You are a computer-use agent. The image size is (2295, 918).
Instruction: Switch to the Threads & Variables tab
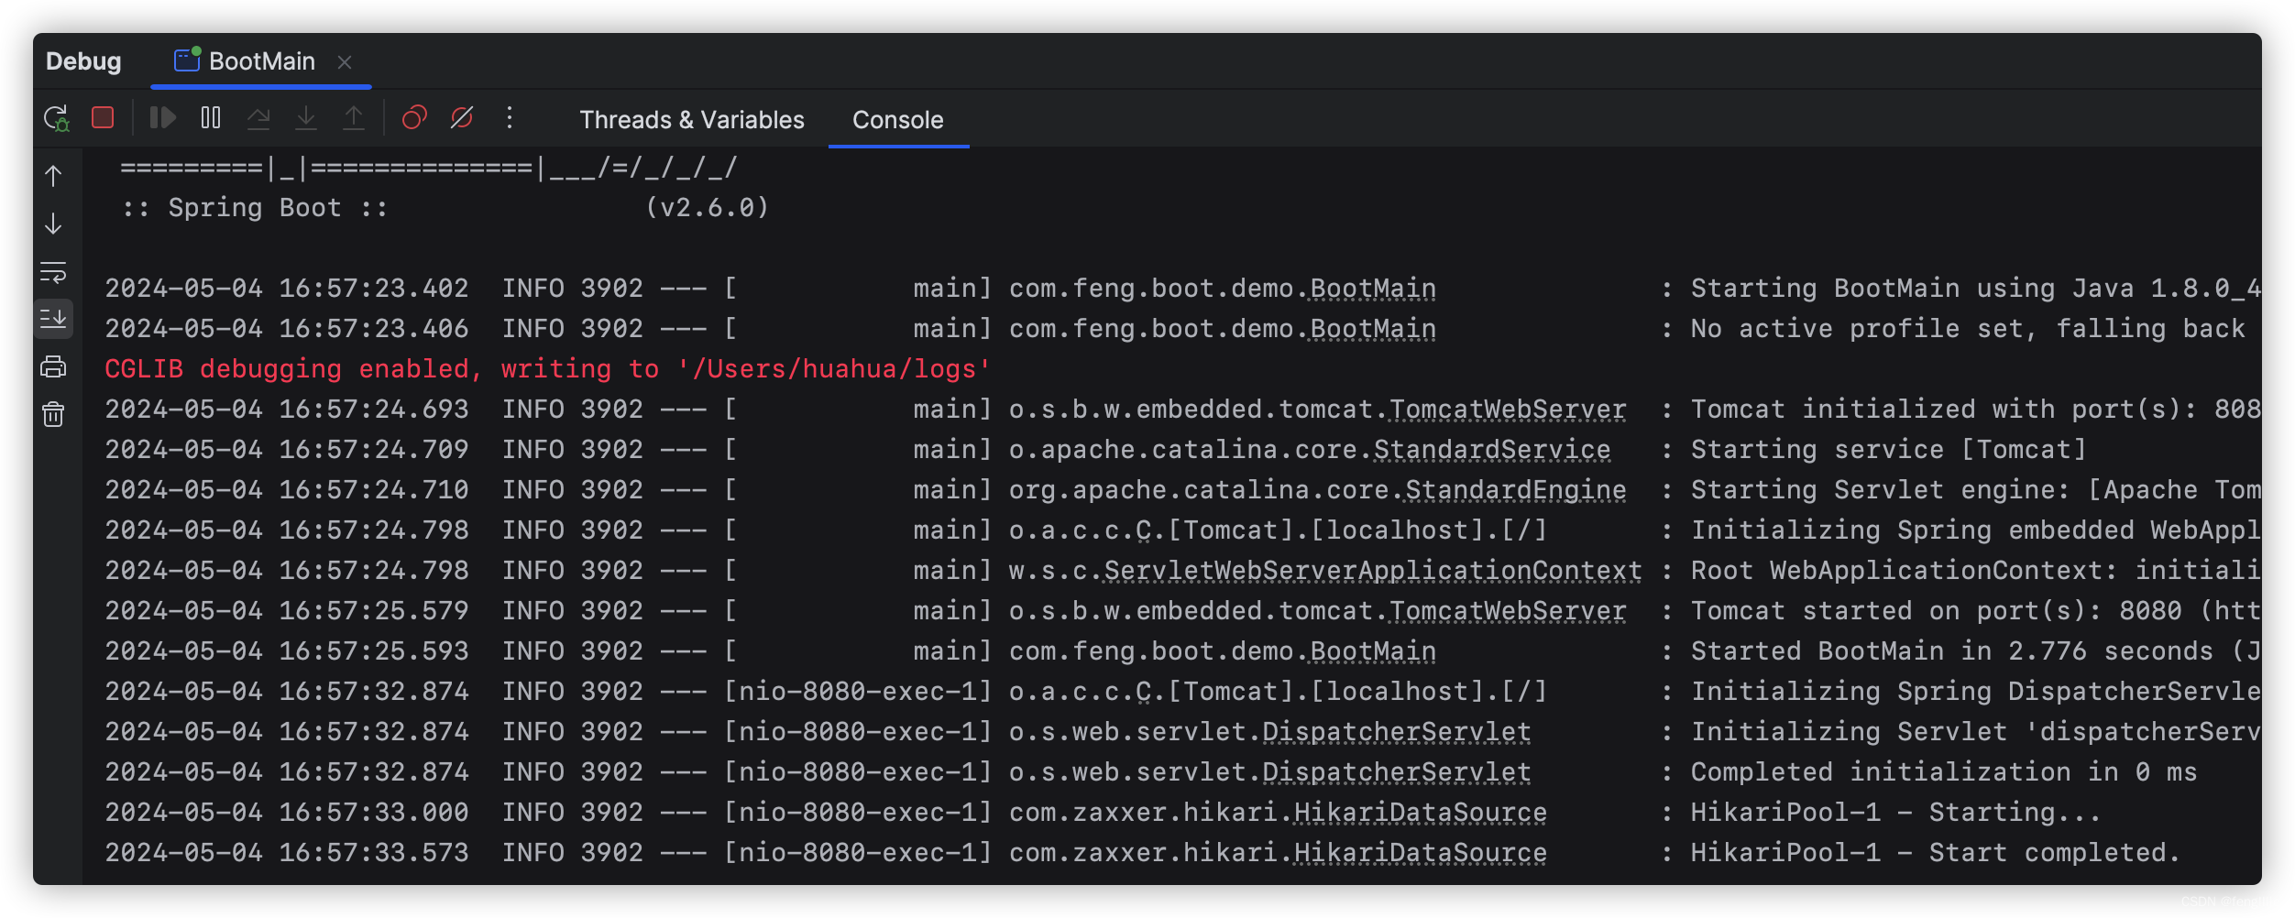point(691,119)
